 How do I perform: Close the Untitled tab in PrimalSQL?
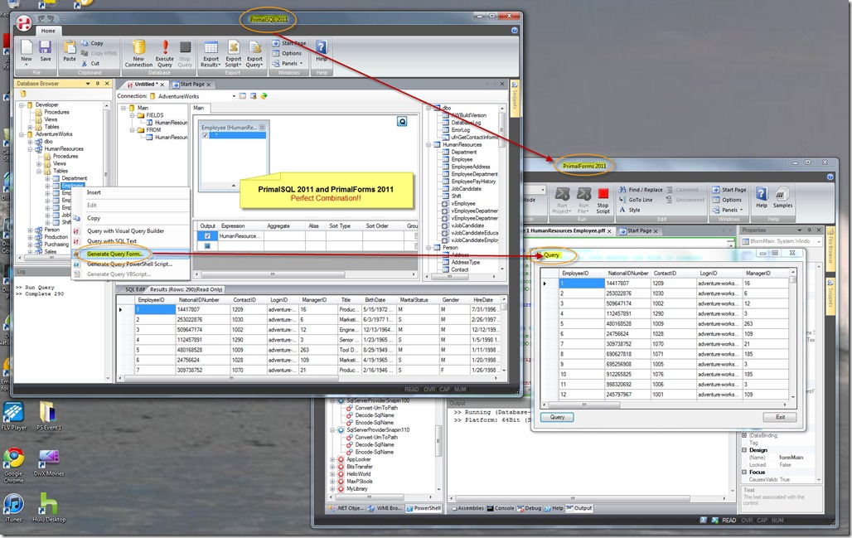[x=162, y=85]
